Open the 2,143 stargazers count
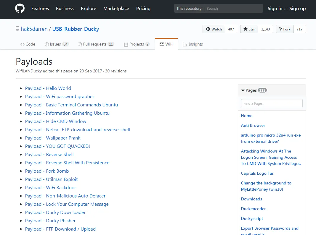This screenshot has width=316, height=235. point(265,29)
